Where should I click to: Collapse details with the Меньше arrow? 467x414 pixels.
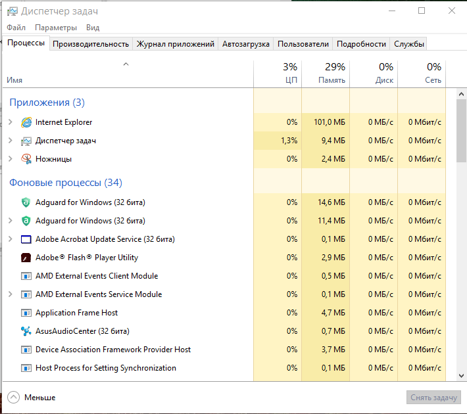[14, 397]
